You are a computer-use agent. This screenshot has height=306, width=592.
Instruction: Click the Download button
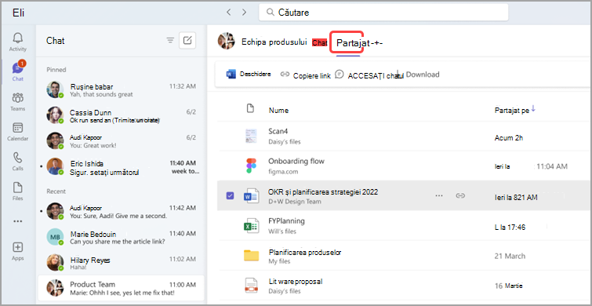click(x=419, y=75)
